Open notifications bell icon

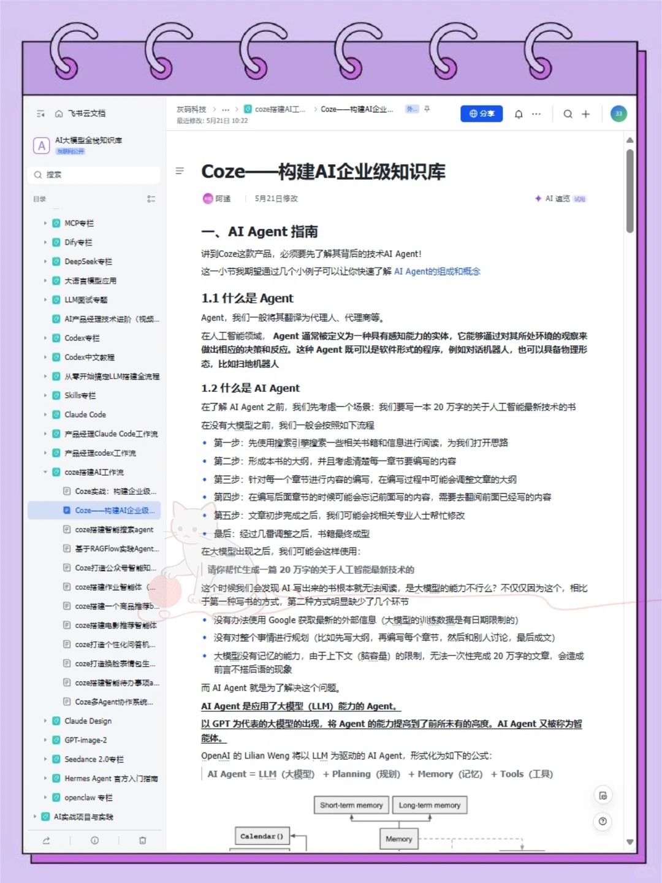pos(519,114)
